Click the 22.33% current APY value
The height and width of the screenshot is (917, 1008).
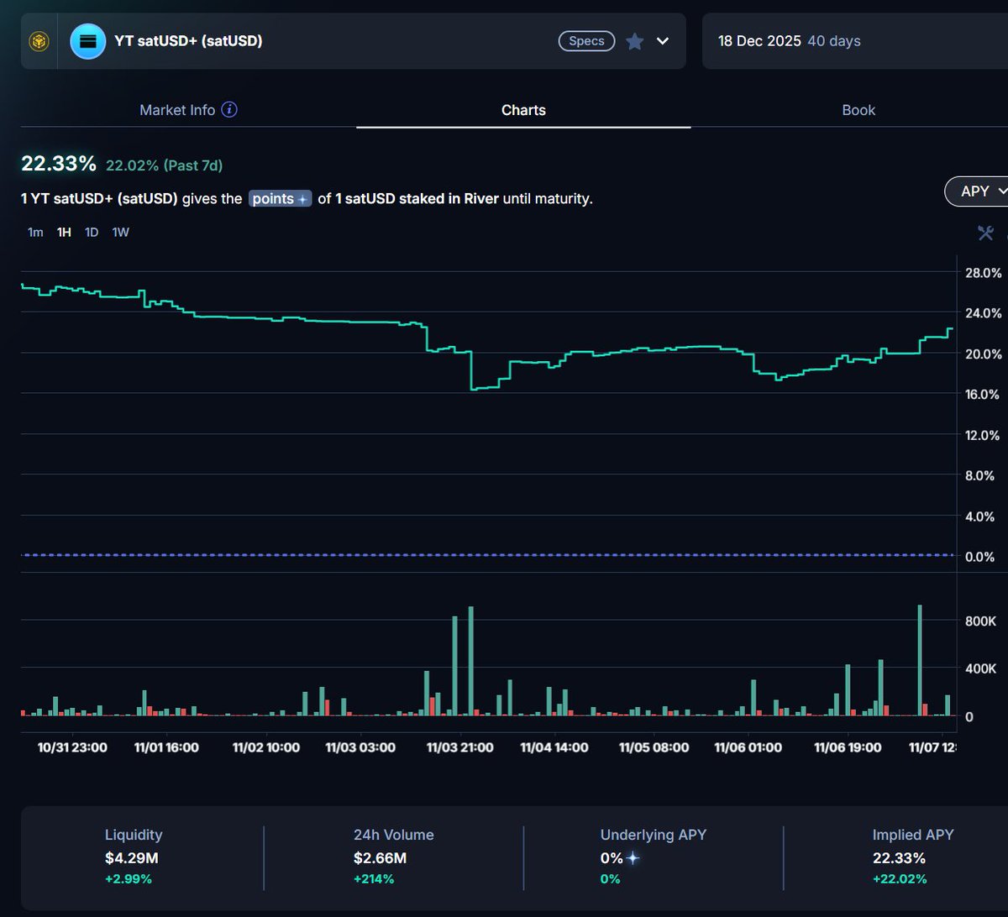[59, 164]
